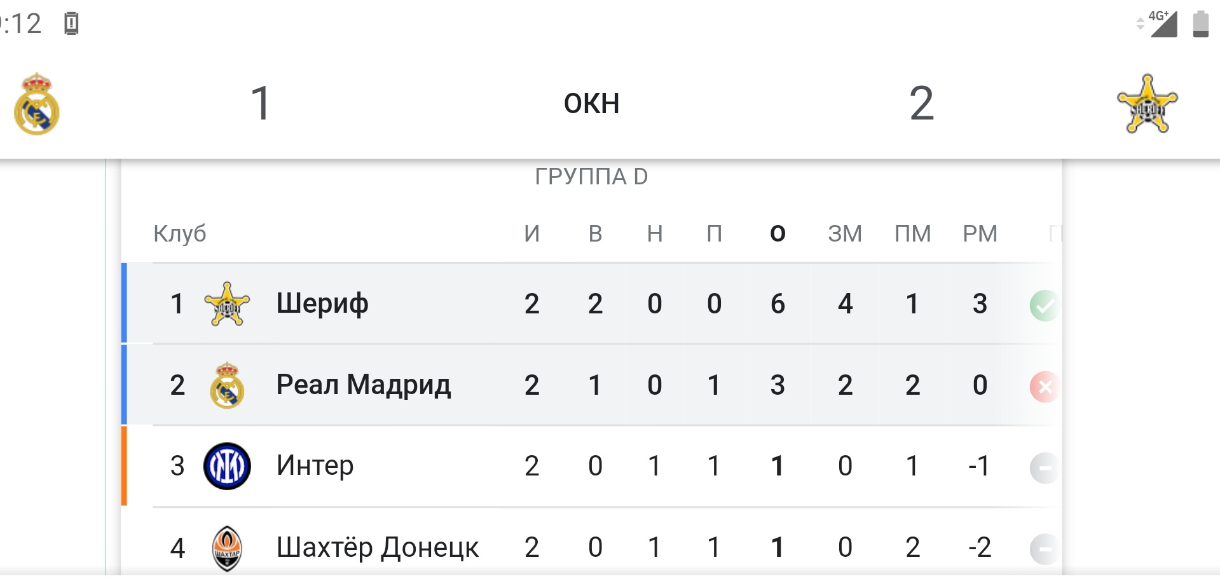
Task: Tap the gray draw icon for Шахтёр Донецк
Action: pyautogui.click(x=1044, y=549)
